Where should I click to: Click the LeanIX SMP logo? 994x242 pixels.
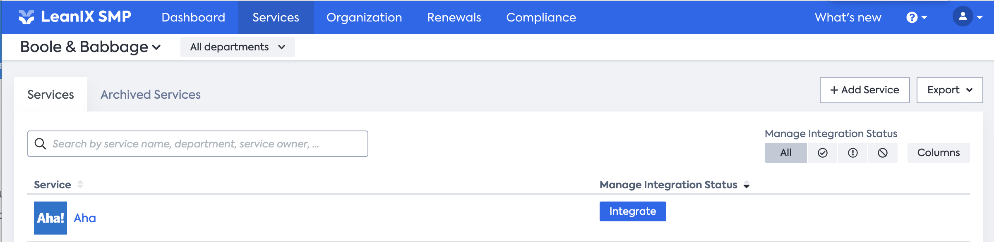pyautogui.click(x=75, y=17)
